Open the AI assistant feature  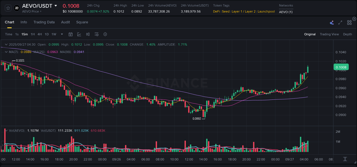pyautogui.click(x=332, y=23)
